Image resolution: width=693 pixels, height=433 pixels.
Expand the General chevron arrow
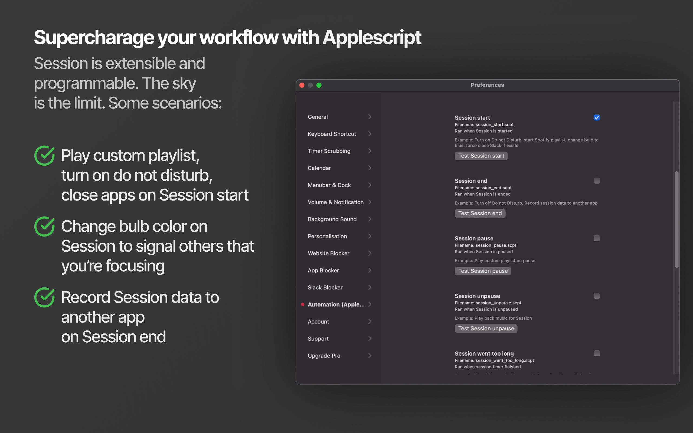pos(370,117)
